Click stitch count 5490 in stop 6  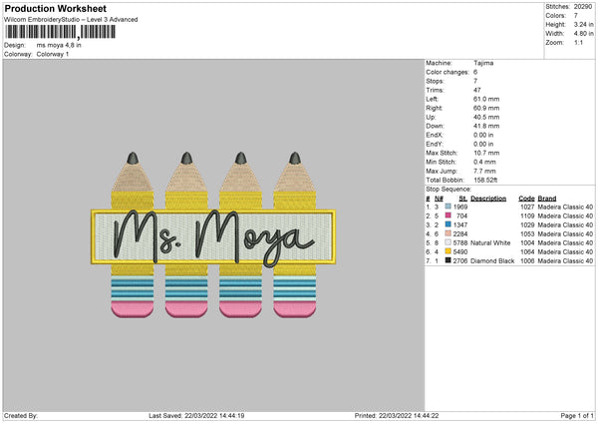tap(460, 252)
